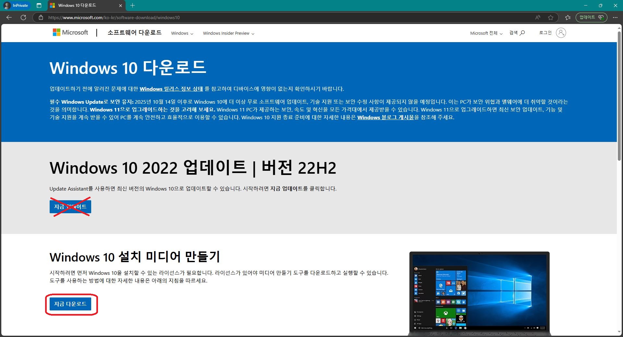This screenshot has width=623, height=337.
Task: Add page to favorites star icon
Action: [x=551, y=17]
